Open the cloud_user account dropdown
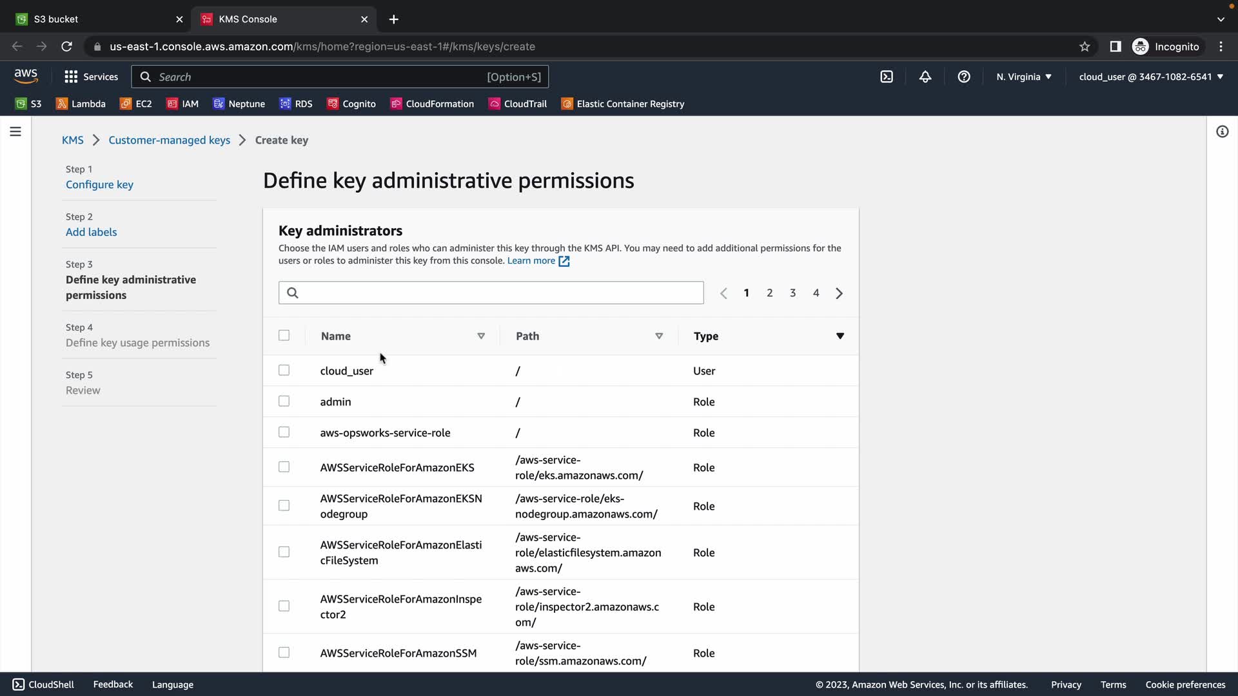Image resolution: width=1238 pixels, height=696 pixels. 1150,77
